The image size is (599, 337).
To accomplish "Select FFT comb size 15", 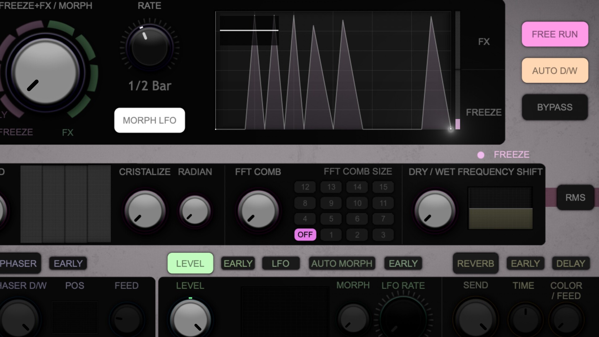I will click(x=383, y=187).
